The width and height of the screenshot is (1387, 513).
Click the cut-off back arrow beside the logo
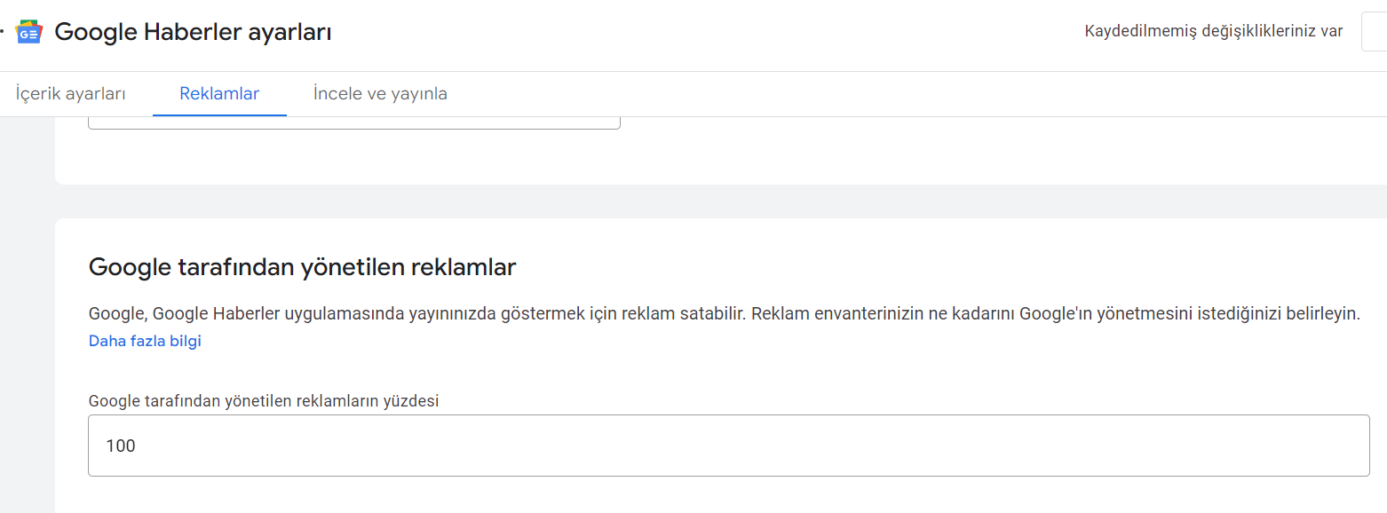click(x=2, y=32)
